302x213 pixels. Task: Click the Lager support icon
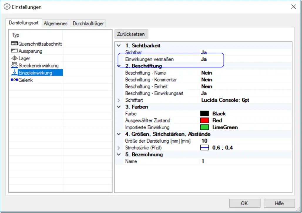click(x=14, y=58)
